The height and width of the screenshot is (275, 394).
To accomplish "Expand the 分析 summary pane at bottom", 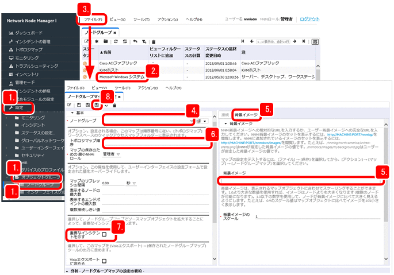I will coord(67,271).
